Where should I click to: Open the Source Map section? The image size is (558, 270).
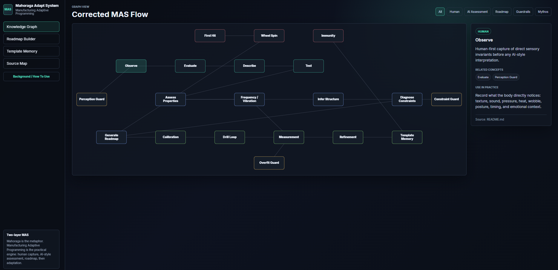[31, 63]
